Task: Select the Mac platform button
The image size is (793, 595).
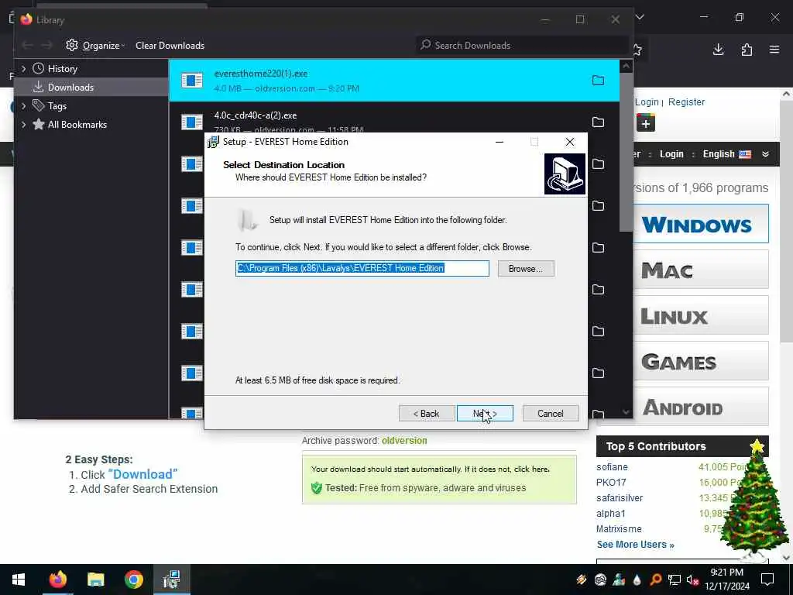Action: [701, 270]
